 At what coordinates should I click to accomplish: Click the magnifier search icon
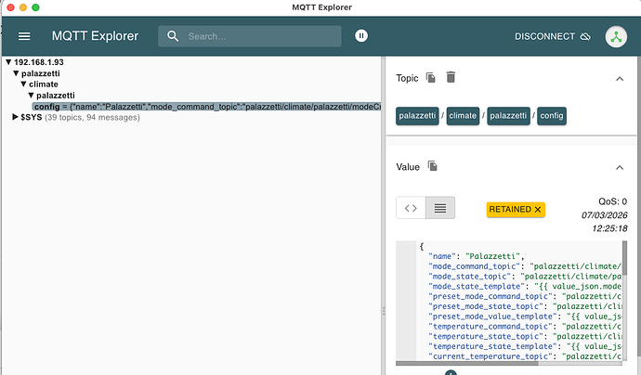pos(174,36)
